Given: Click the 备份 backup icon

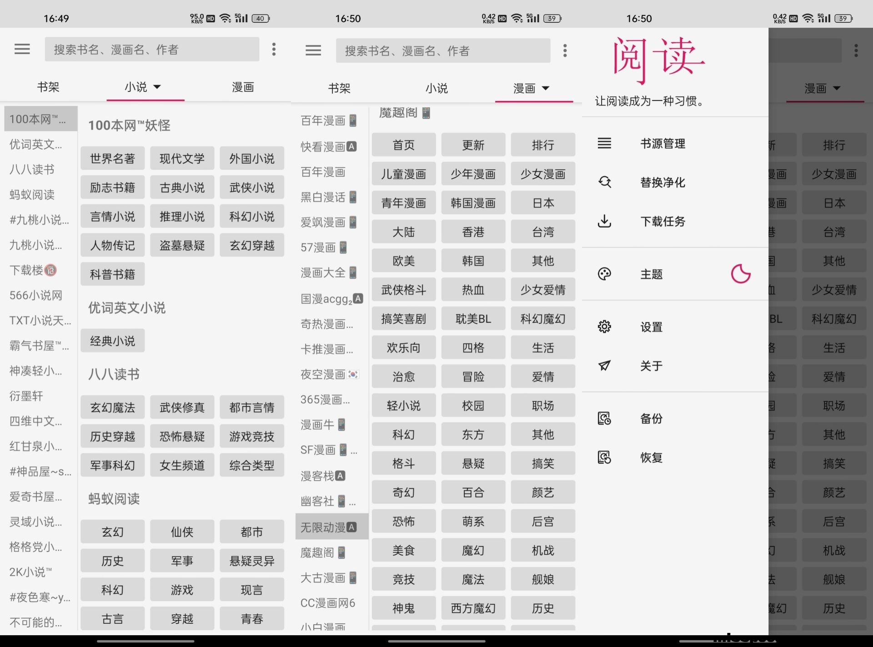Looking at the screenshot, I should (604, 418).
